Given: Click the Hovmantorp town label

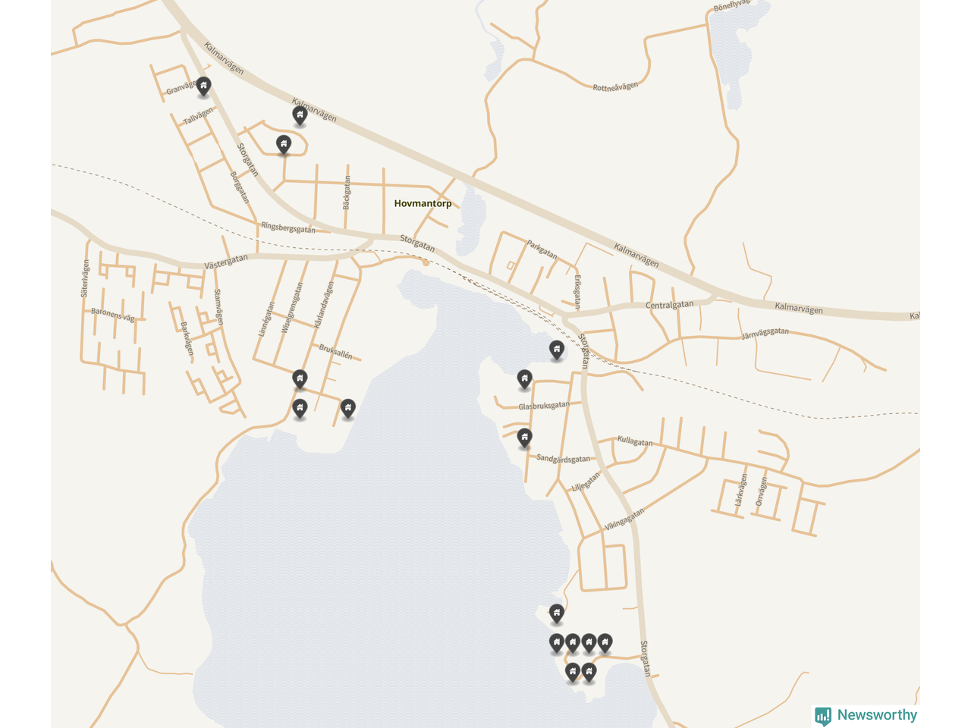Looking at the screenshot, I should coord(423,203).
